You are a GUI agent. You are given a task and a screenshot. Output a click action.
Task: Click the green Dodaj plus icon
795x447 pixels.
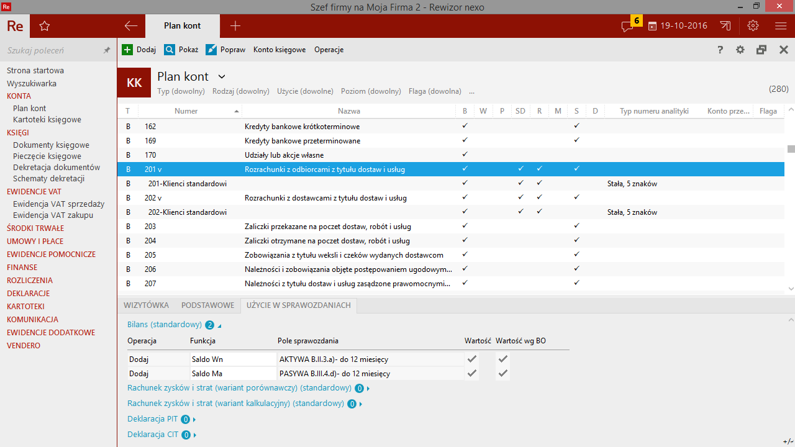click(x=127, y=50)
